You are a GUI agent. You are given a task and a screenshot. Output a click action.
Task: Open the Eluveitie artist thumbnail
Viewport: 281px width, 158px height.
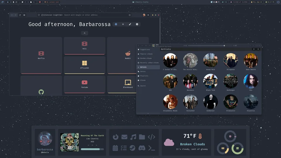click(251, 102)
